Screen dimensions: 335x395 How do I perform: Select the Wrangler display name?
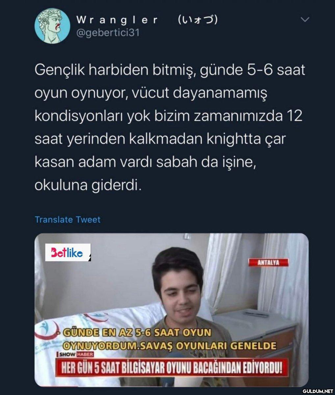pos(117,20)
